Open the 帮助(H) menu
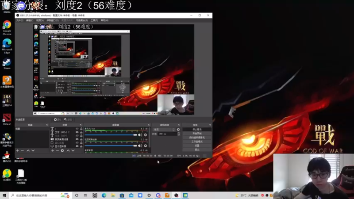Screen dimensions: 354x199 coord(104,20)
